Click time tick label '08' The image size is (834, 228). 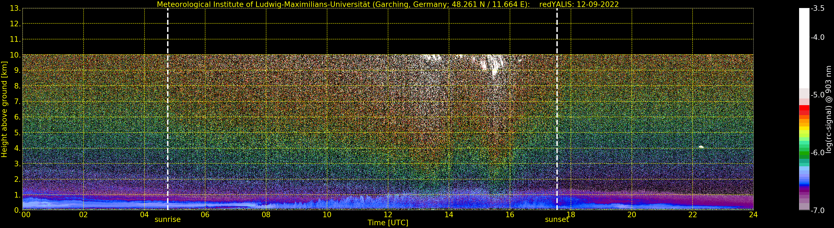[266, 214]
